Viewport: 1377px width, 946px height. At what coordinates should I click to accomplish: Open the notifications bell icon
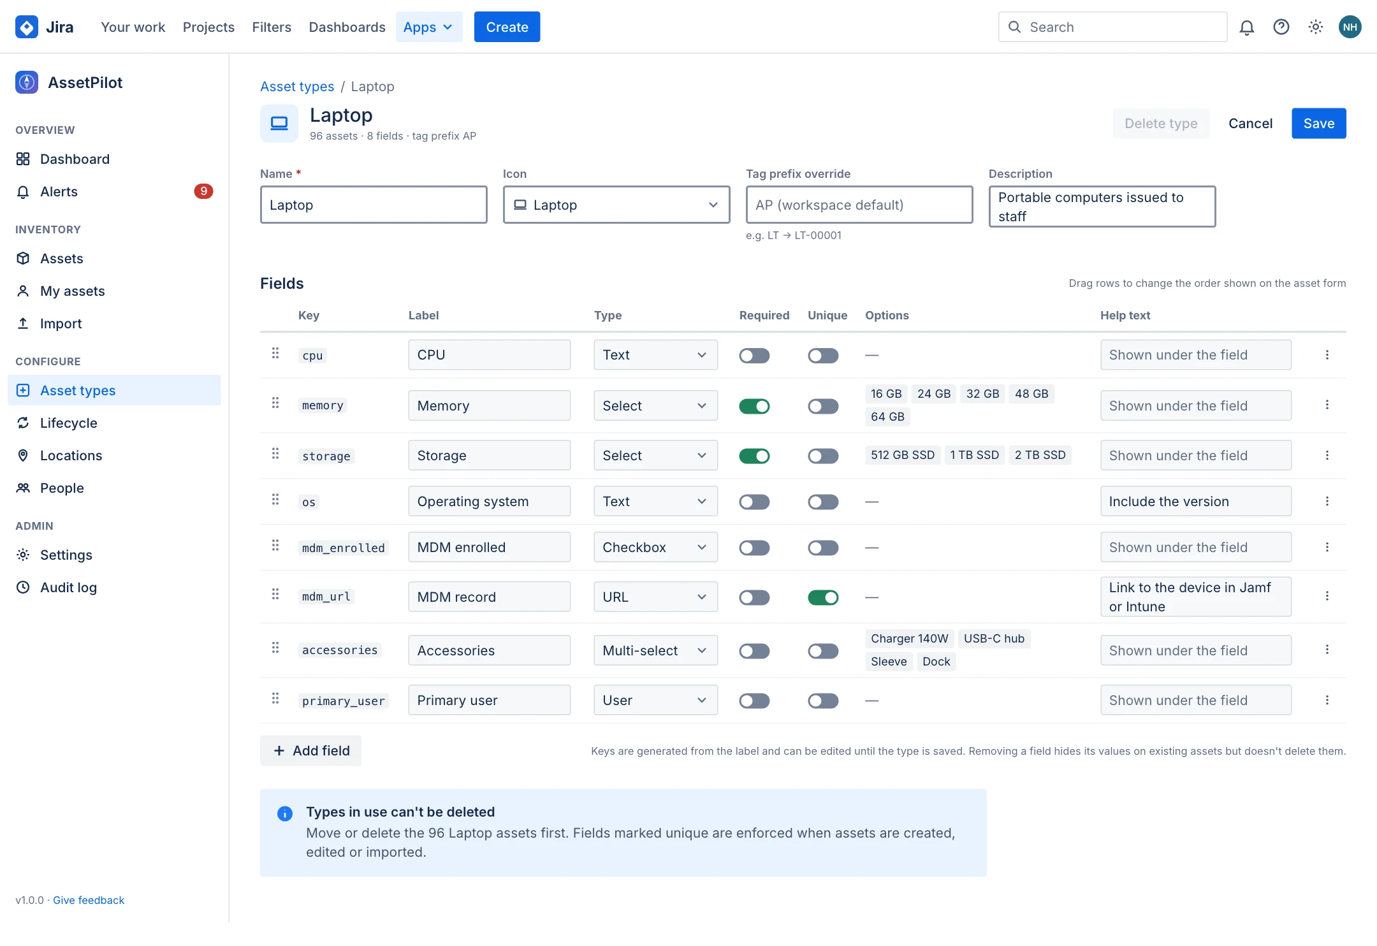click(1246, 27)
